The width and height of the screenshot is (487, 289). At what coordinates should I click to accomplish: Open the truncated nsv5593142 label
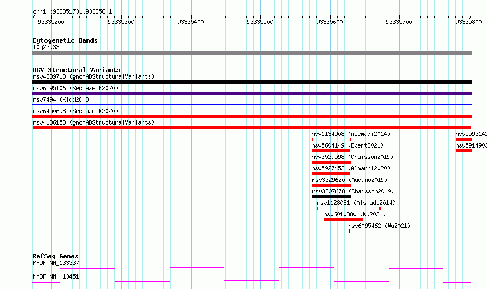click(x=471, y=134)
